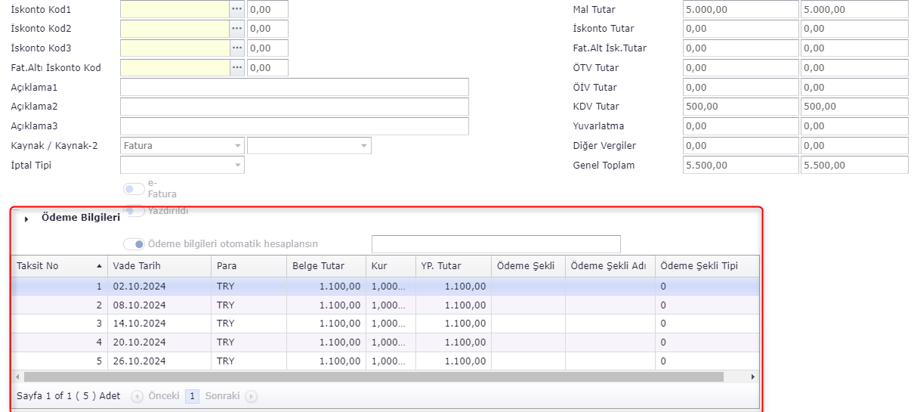The height and width of the screenshot is (412, 914).
Task: Click the Ödeme Şekli column header
Action: tap(528, 266)
